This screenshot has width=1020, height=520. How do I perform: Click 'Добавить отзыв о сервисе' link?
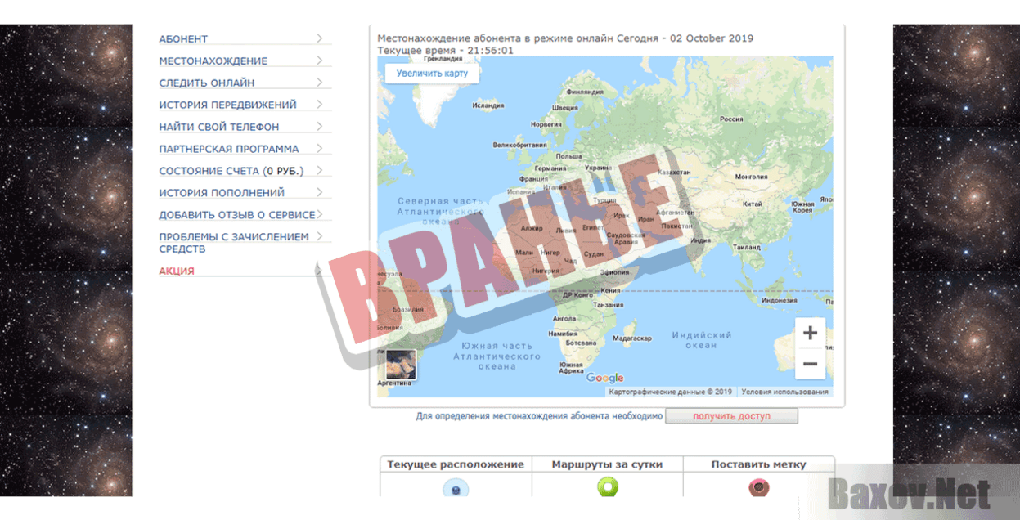(236, 215)
